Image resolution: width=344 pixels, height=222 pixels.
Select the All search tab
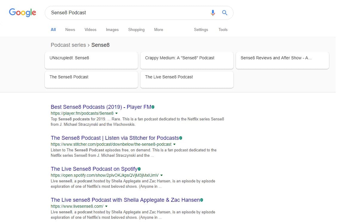(x=53, y=30)
